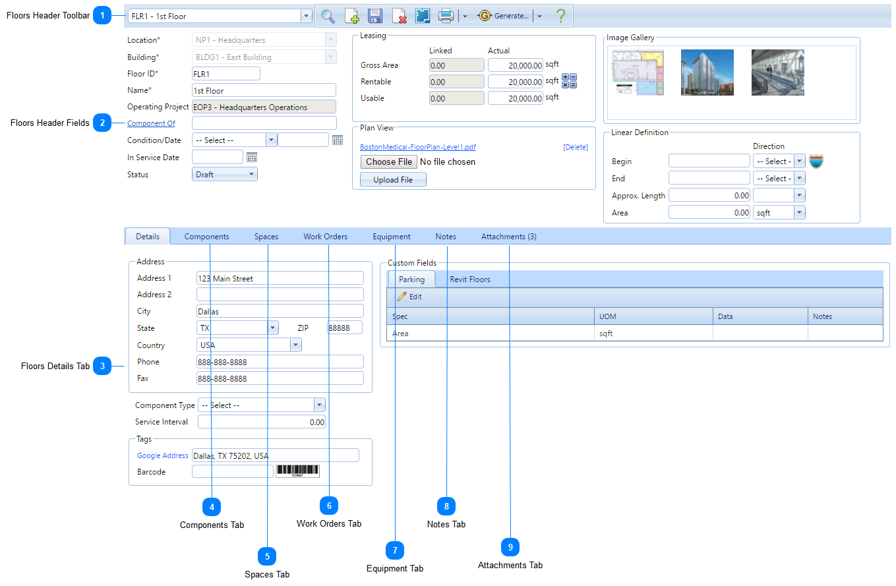
Task: Click the Service Interval field
Action: (x=262, y=422)
